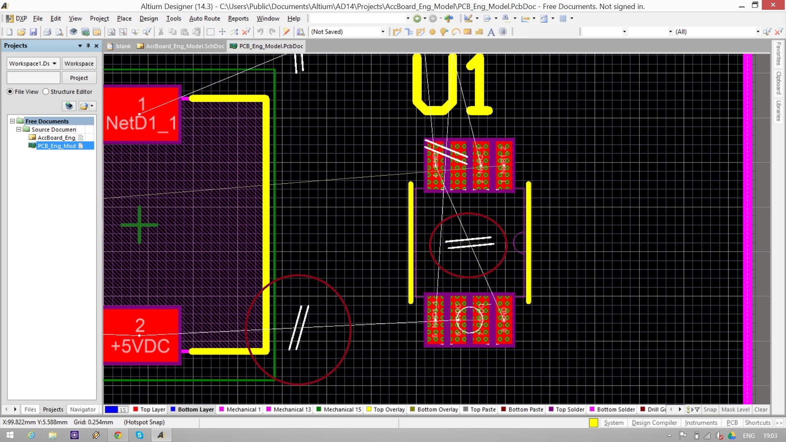Click the Grids toolbar icon

pos(563,18)
